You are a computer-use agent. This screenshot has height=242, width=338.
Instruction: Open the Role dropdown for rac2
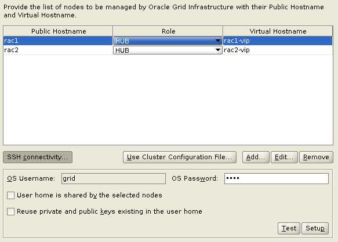pyautogui.click(x=168, y=50)
